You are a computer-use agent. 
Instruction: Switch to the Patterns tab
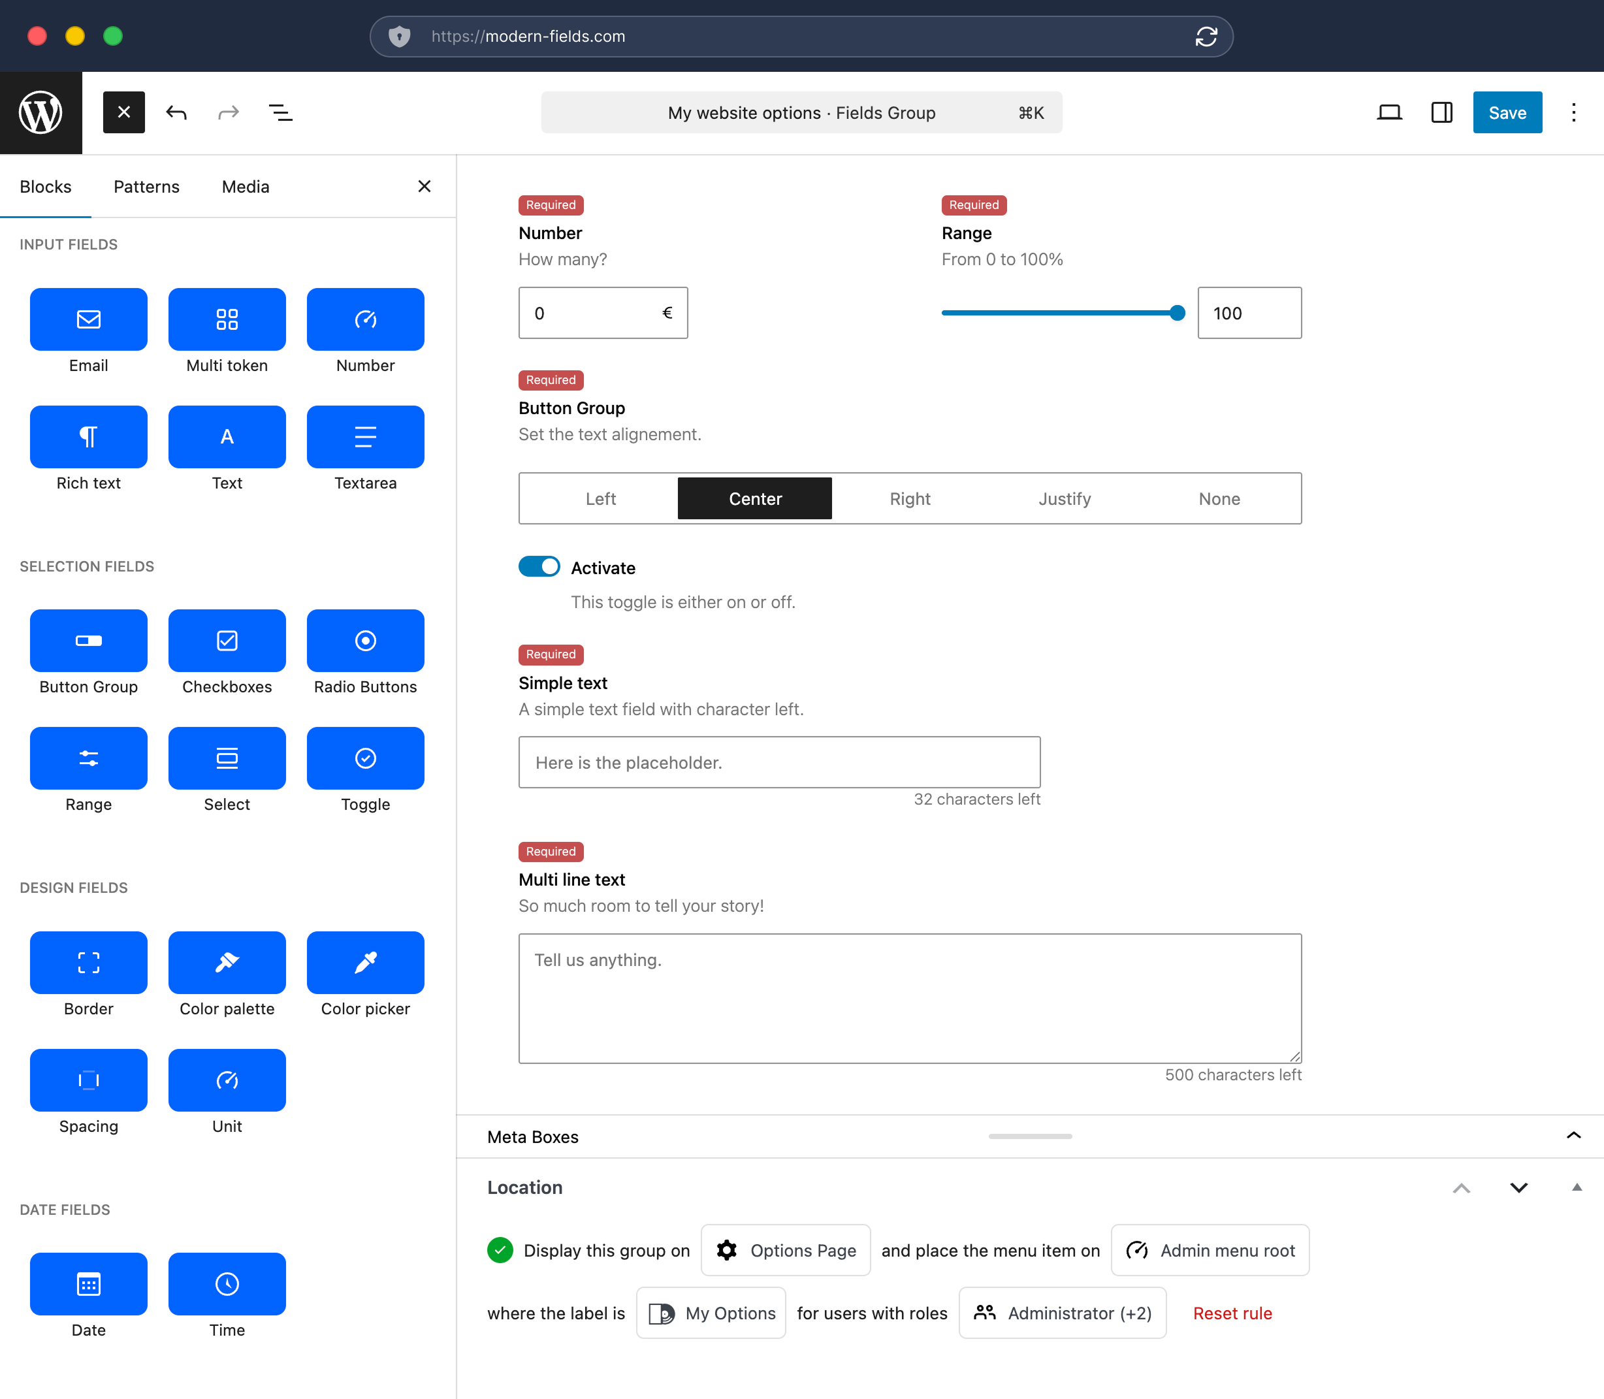click(146, 187)
